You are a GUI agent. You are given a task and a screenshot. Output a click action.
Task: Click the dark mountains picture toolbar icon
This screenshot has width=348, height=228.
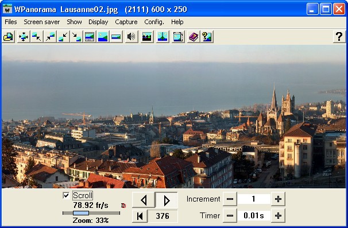147,37
